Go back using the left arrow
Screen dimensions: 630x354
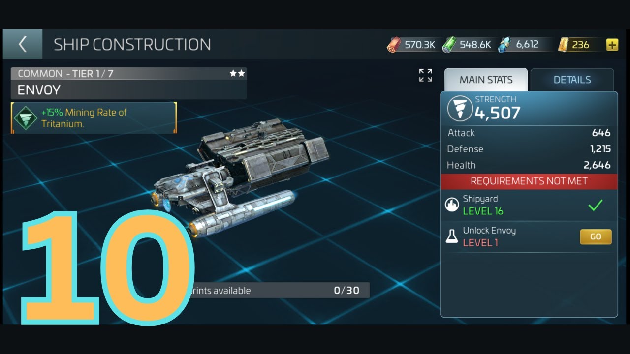pos(22,44)
